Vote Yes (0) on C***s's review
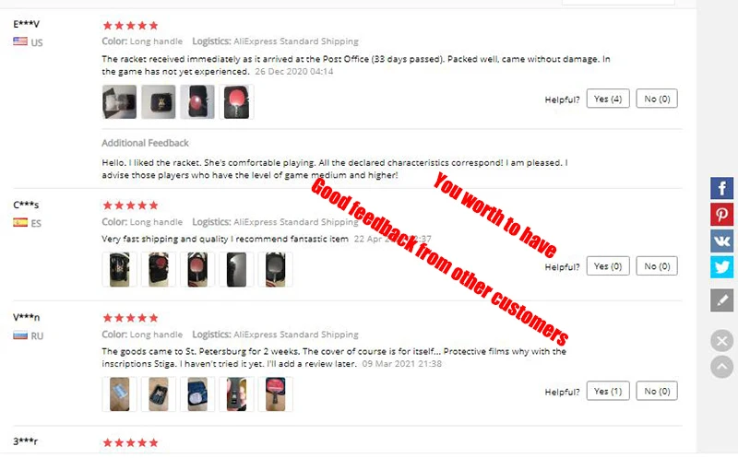This screenshot has height=458, width=738. tap(608, 266)
